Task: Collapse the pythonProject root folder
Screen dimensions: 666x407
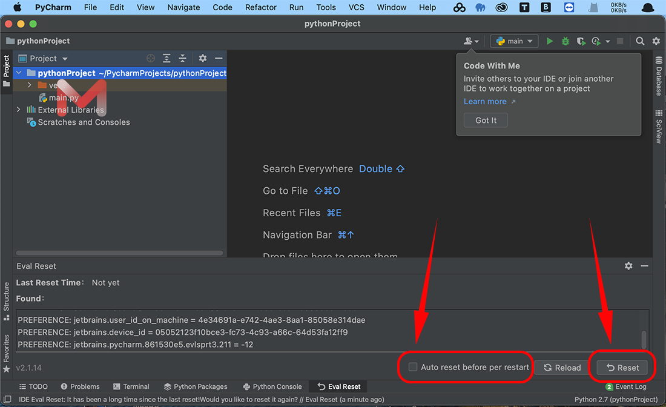Action: point(19,73)
